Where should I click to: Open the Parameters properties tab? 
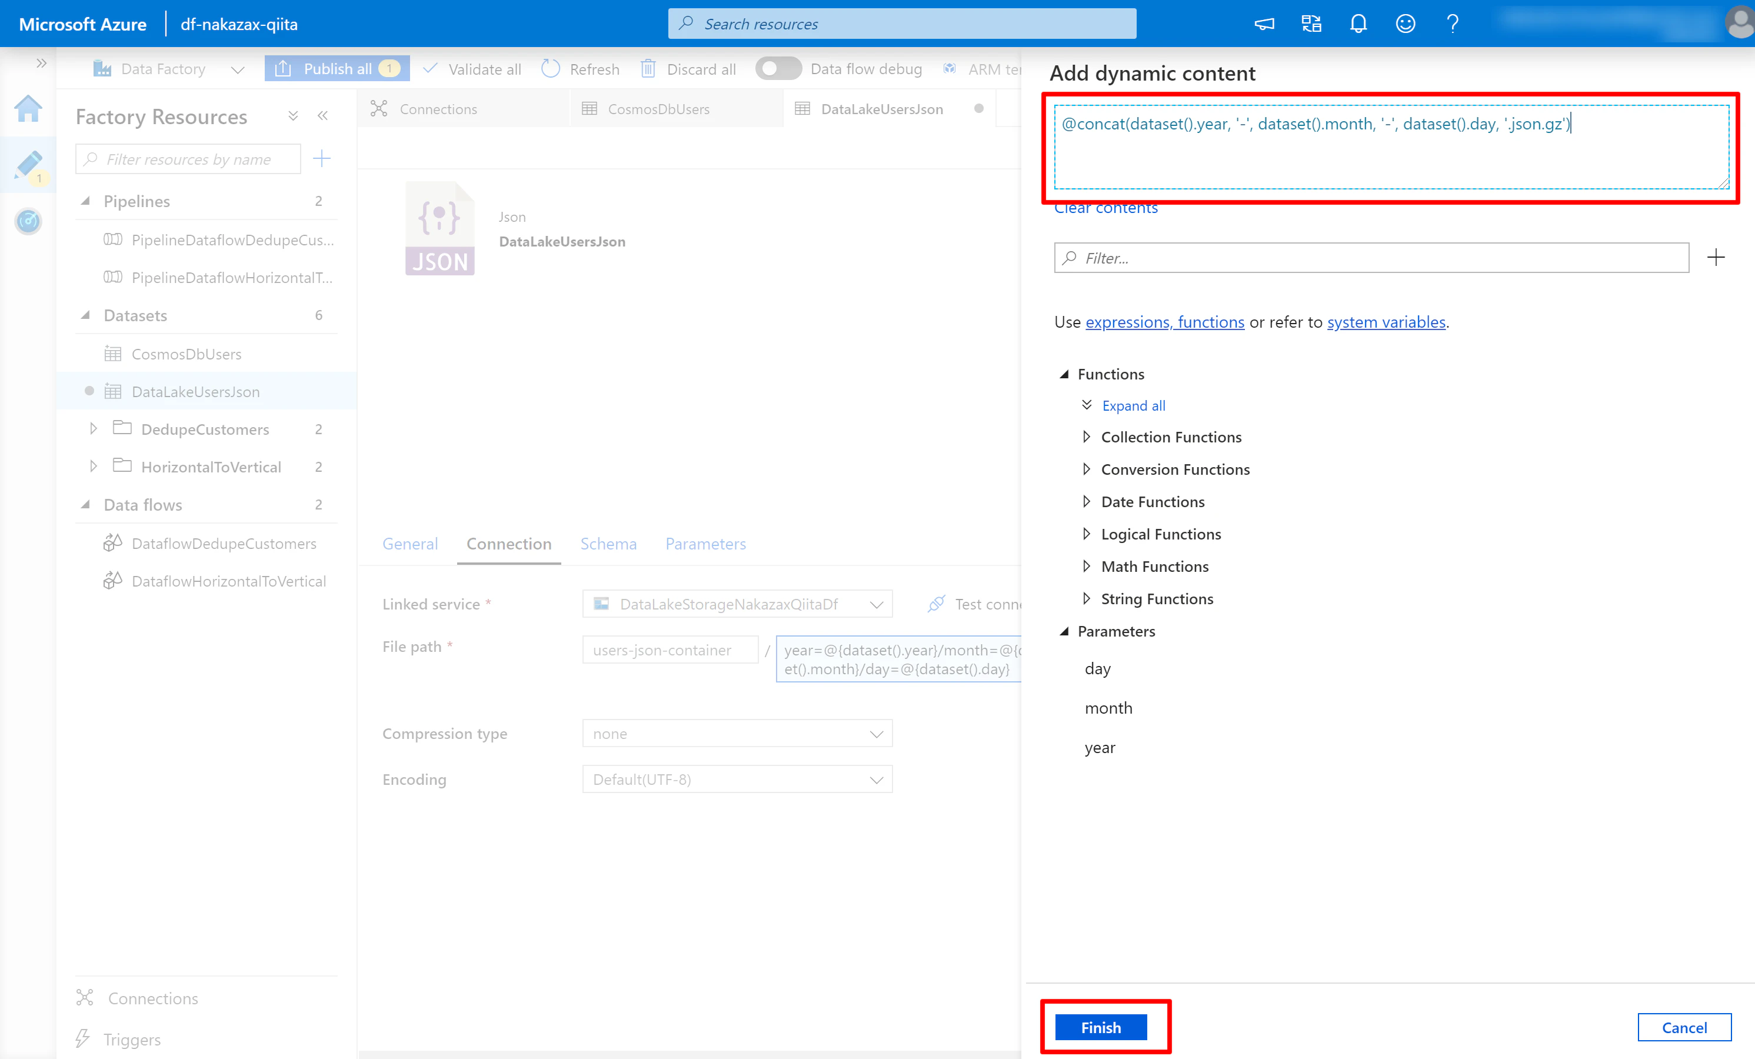[x=705, y=544]
